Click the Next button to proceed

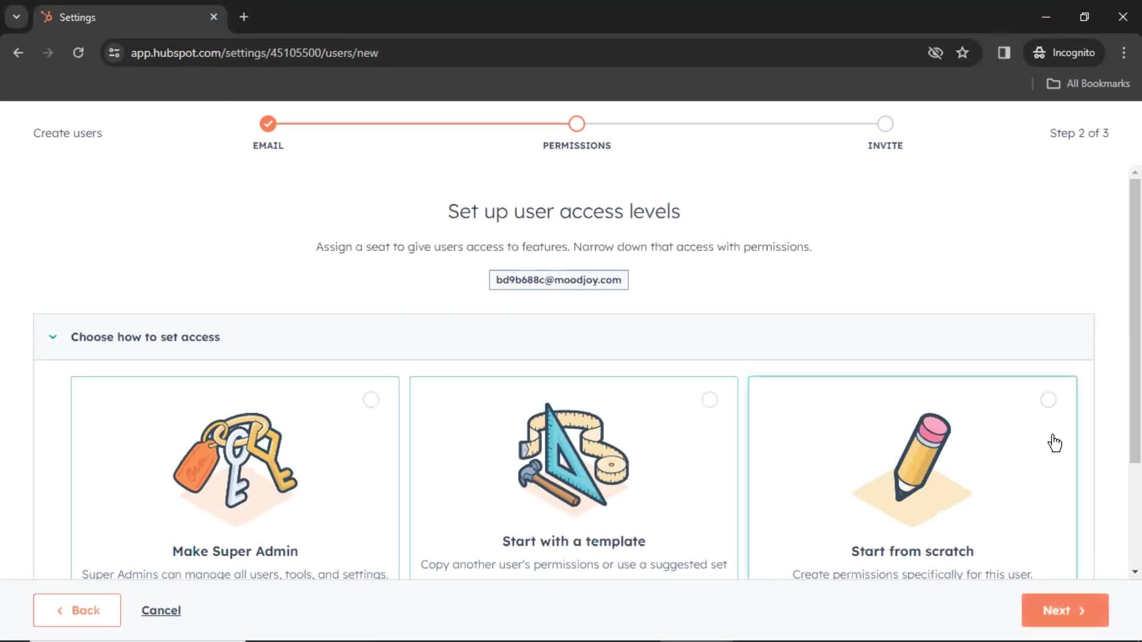pos(1064,610)
